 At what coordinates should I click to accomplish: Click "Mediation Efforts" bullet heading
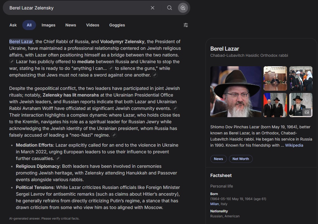pyautogui.click(x=35, y=145)
